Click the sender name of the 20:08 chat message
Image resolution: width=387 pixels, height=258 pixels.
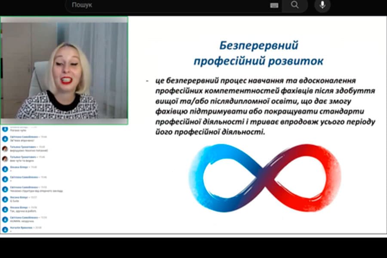[x=21, y=227]
